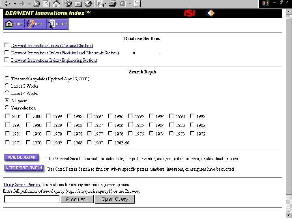The height and width of the screenshot is (219, 292).
Task: Check the Chemical Section checkbox
Action: pyautogui.click(x=7, y=45)
